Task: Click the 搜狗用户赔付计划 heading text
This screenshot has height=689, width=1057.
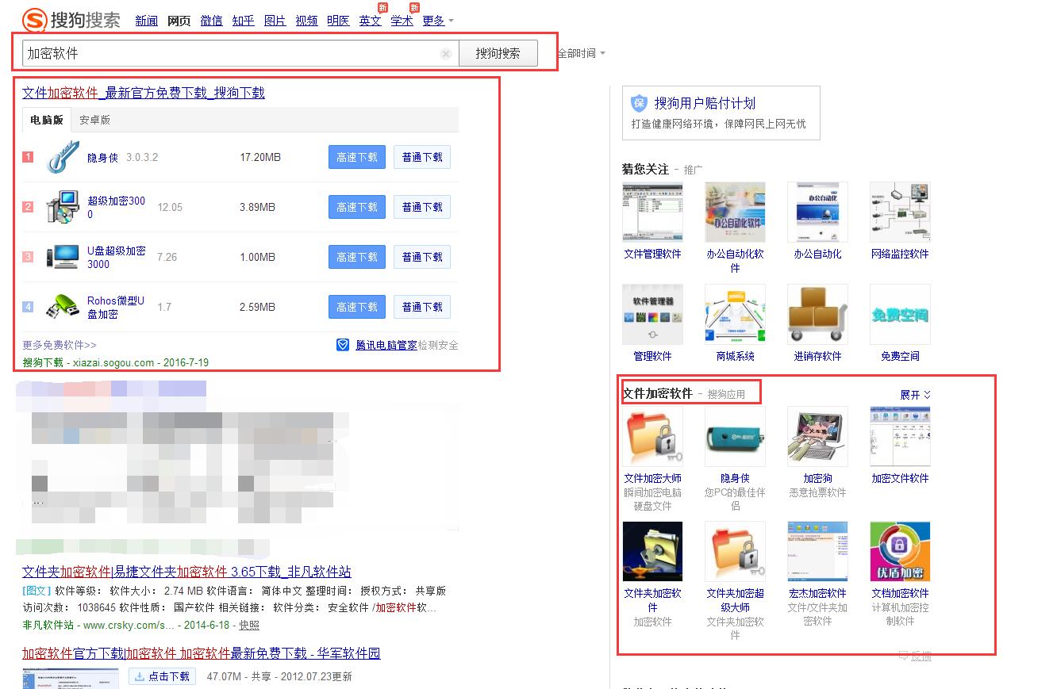Action: (705, 103)
